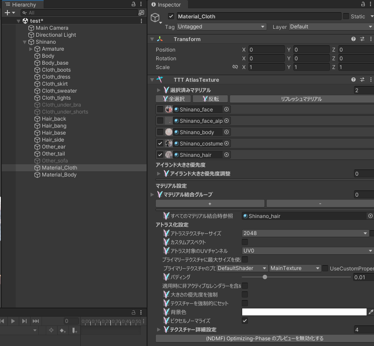Click the filter by selection crosshair icon
The image size is (374, 346).
tap(51, 330)
